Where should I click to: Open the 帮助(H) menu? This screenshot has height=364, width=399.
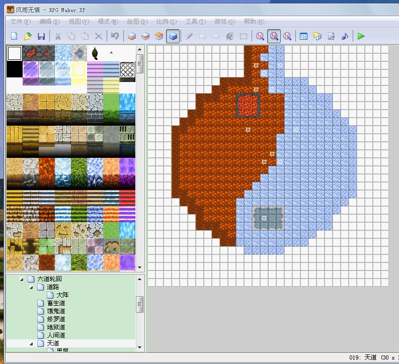(254, 22)
